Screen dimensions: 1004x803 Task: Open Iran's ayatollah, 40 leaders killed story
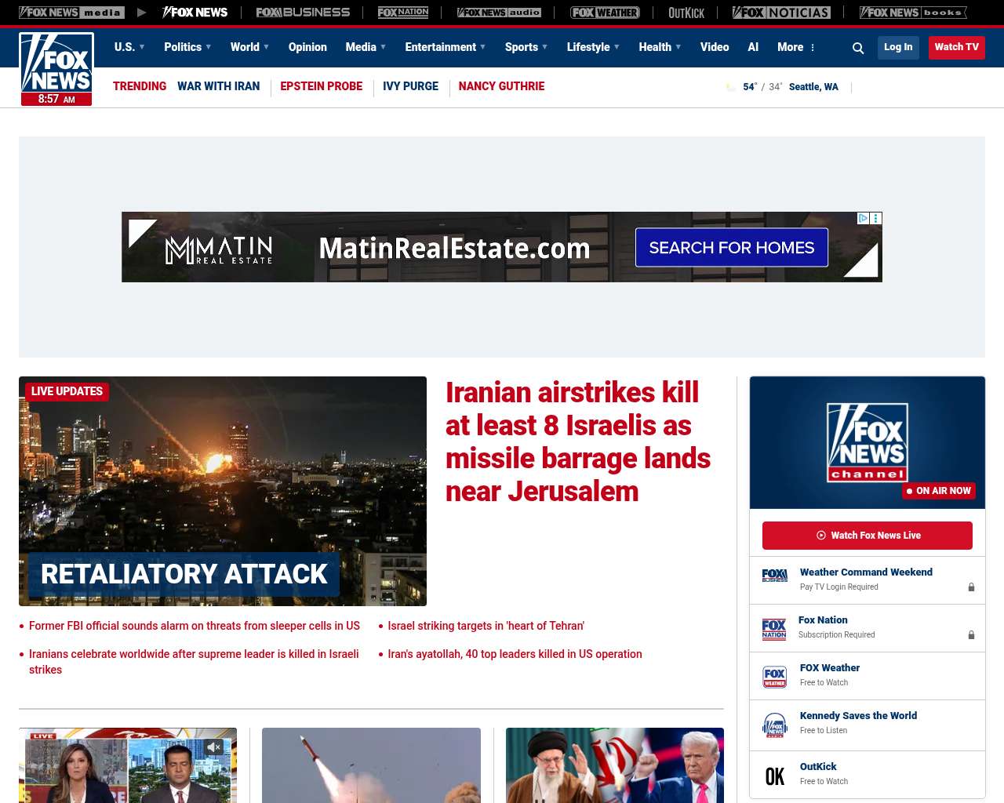(515, 654)
